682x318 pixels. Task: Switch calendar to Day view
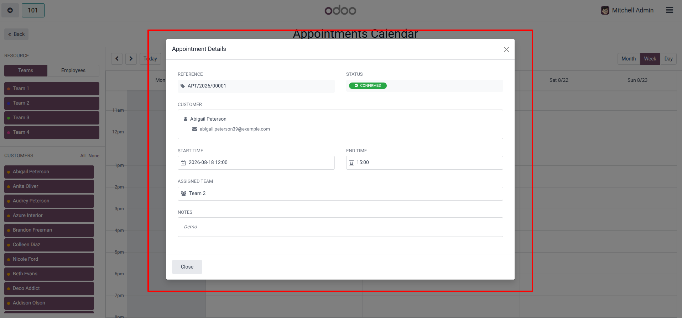pyautogui.click(x=668, y=59)
